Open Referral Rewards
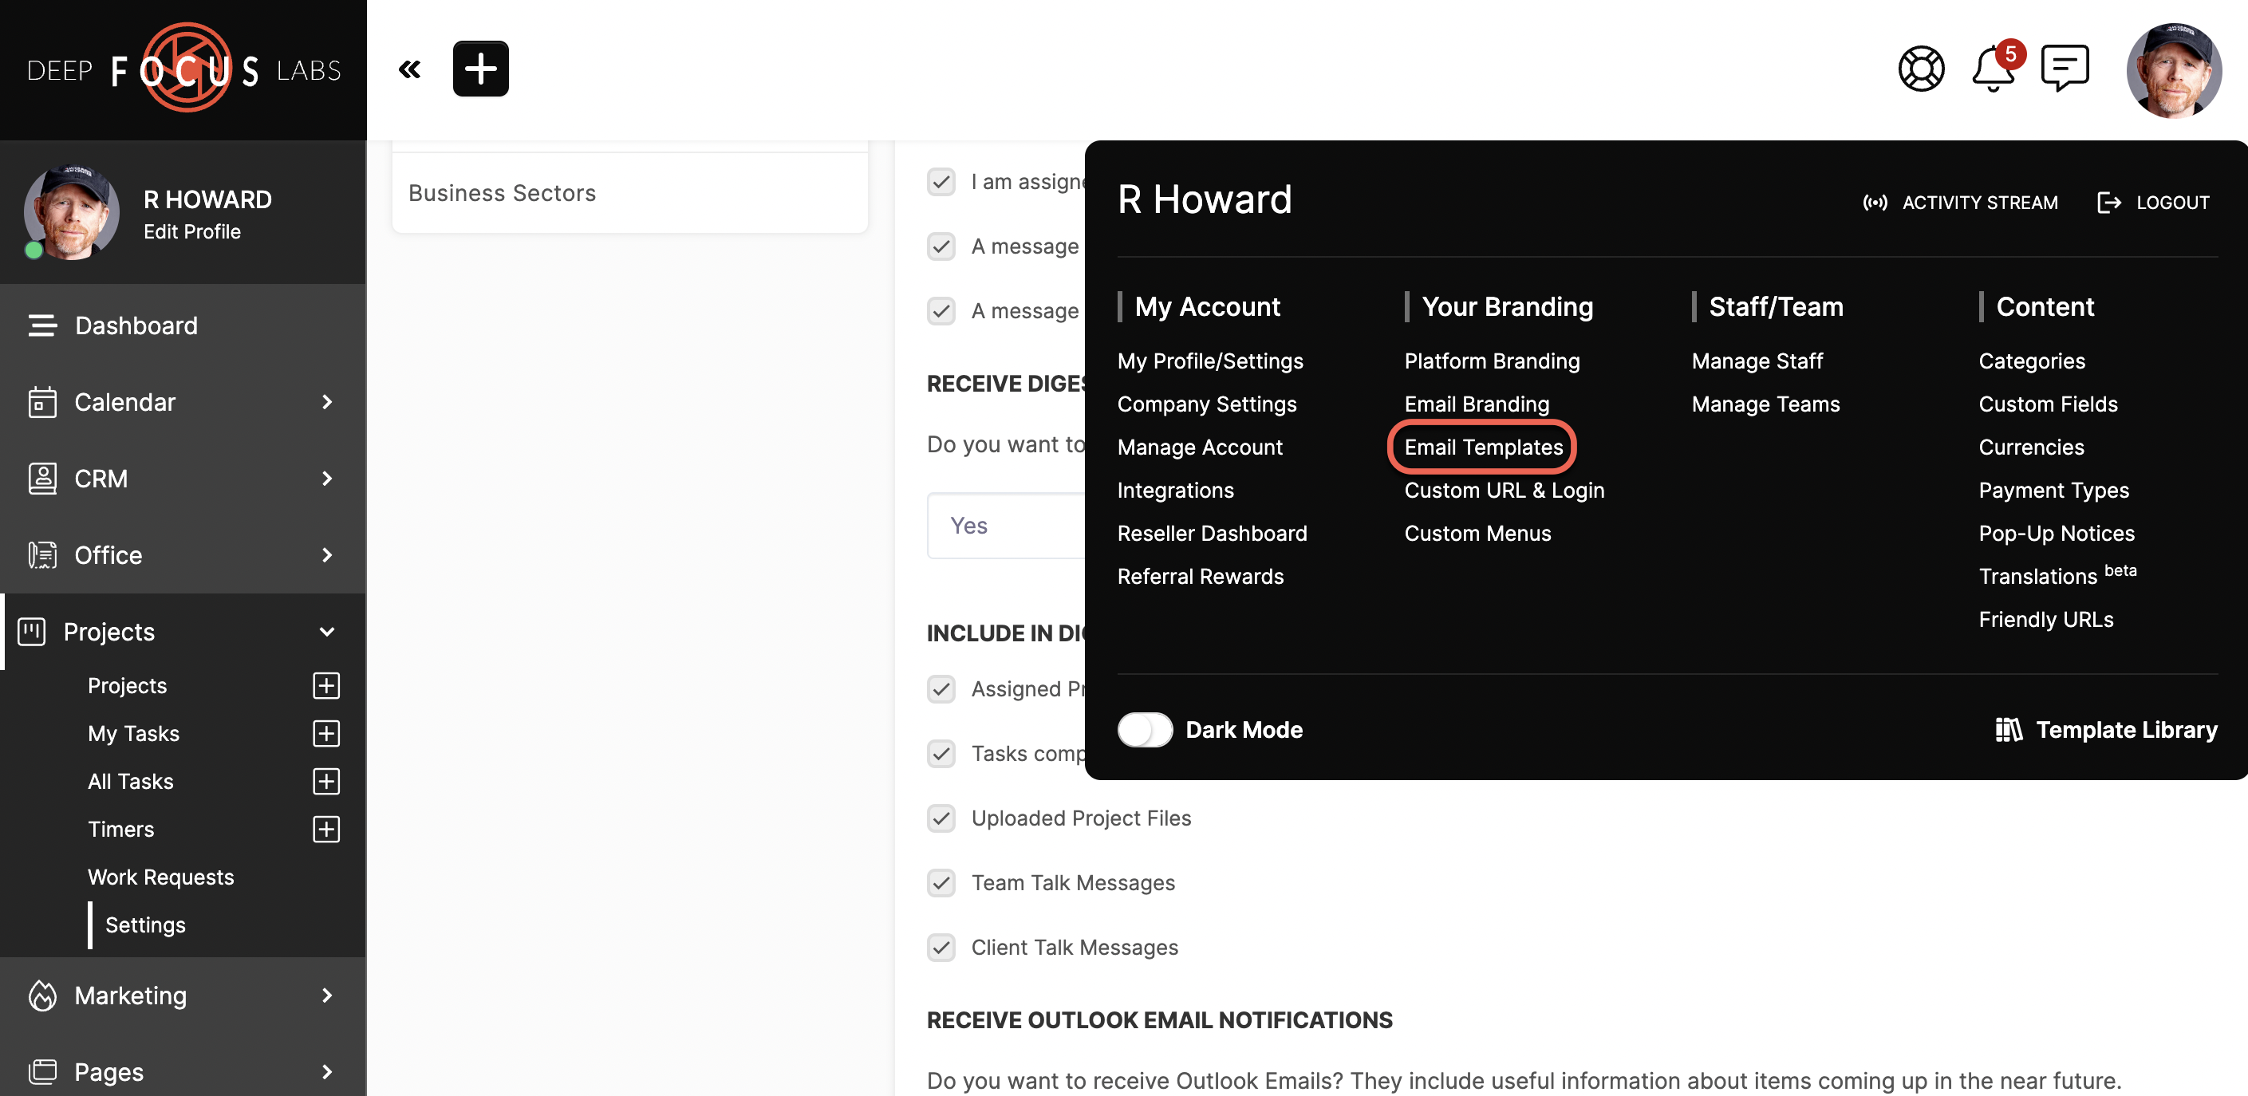2248x1096 pixels. (1200, 576)
